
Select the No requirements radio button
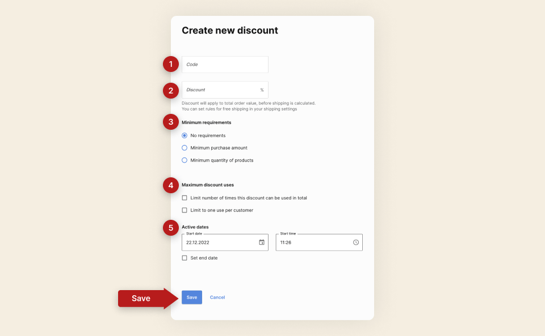pos(185,135)
